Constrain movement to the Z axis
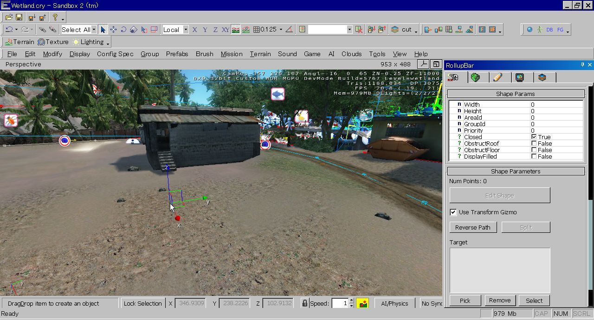Viewport: 594px width, 320px height. [215, 29]
